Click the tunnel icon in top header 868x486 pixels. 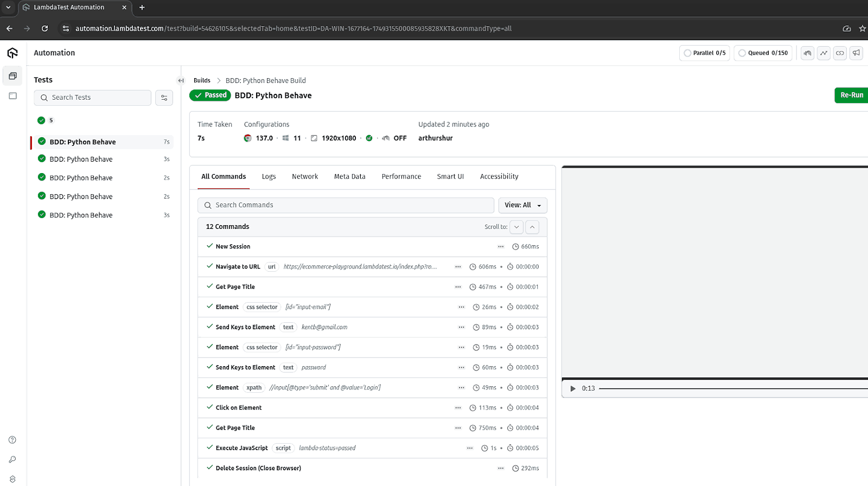[807, 53]
